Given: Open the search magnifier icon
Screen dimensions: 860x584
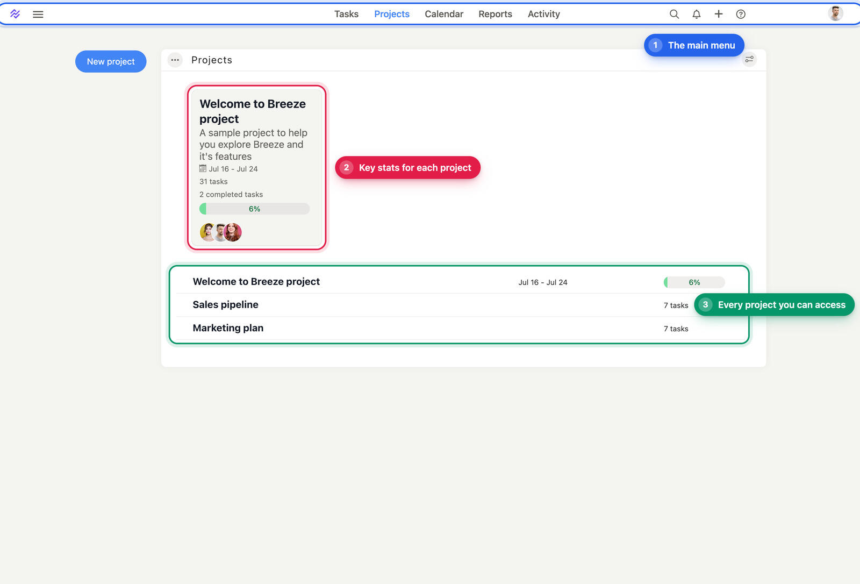Looking at the screenshot, I should click(x=674, y=14).
